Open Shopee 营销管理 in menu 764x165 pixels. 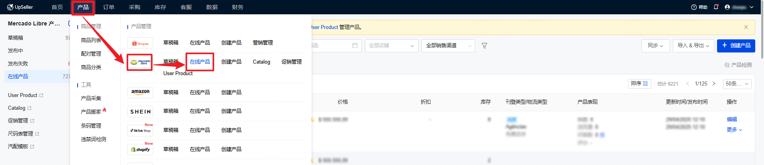263,43
